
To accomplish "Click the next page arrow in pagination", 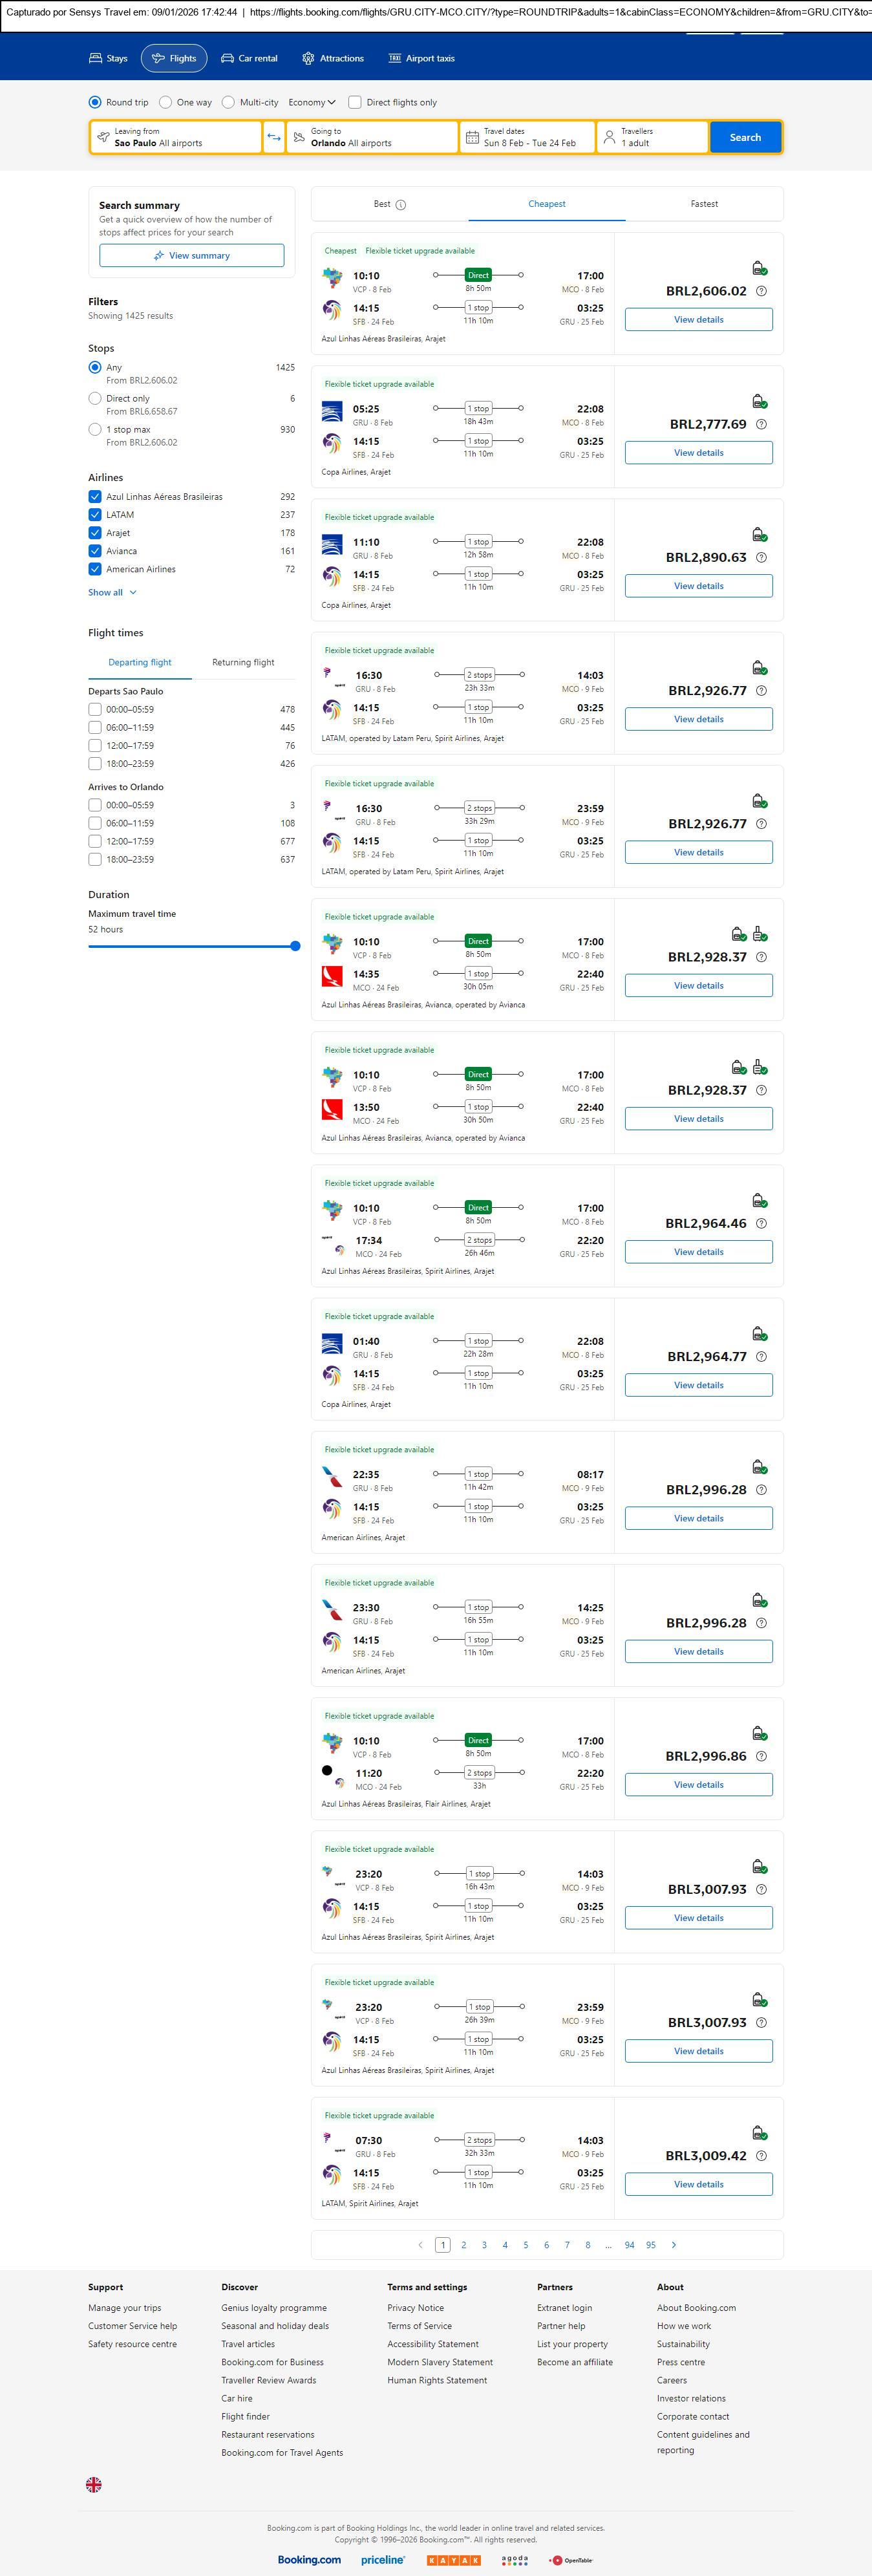I will tap(674, 2245).
